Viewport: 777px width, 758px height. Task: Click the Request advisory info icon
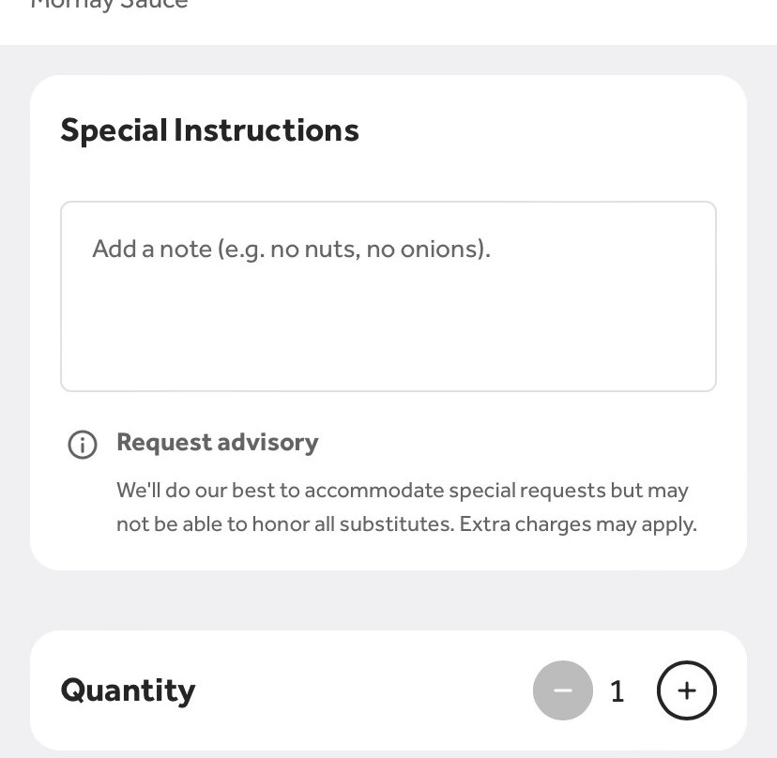pyautogui.click(x=83, y=444)
